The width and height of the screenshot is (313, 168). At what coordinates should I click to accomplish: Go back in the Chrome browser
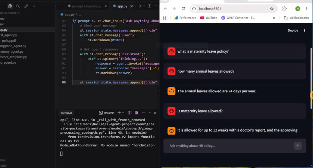point(165,9)
